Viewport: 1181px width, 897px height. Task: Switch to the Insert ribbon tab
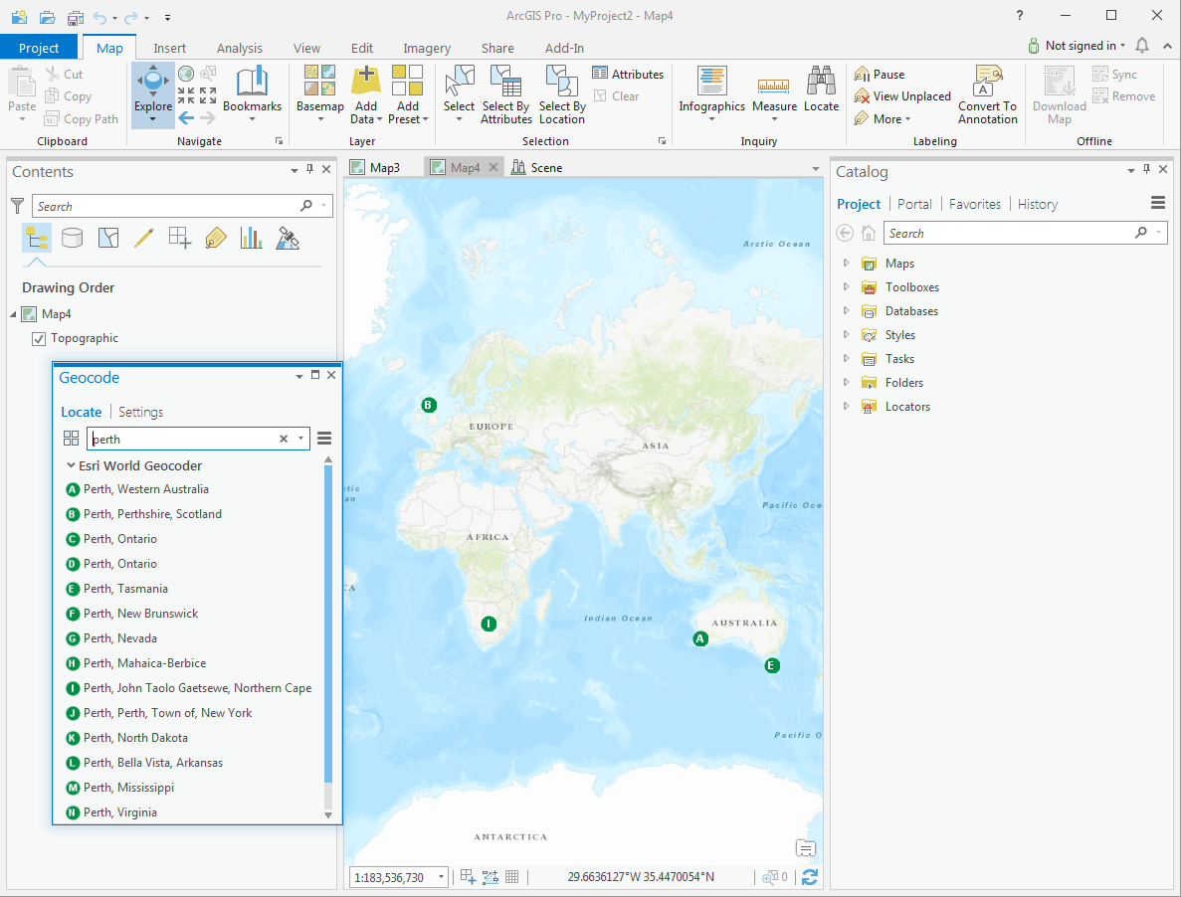point(169,48)
